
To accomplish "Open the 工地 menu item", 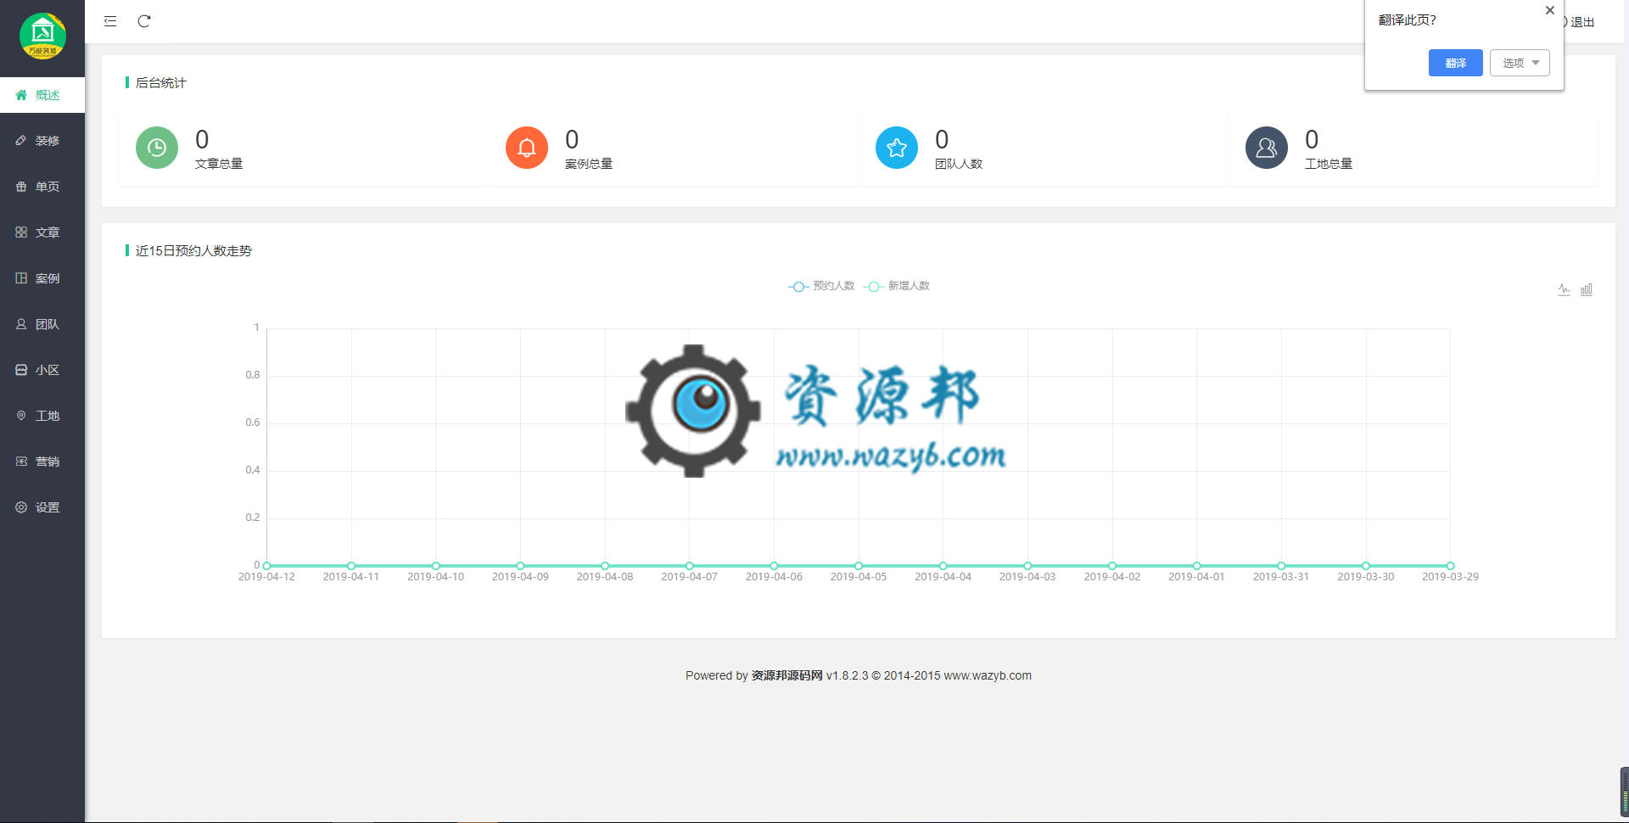I will point(42,416).
